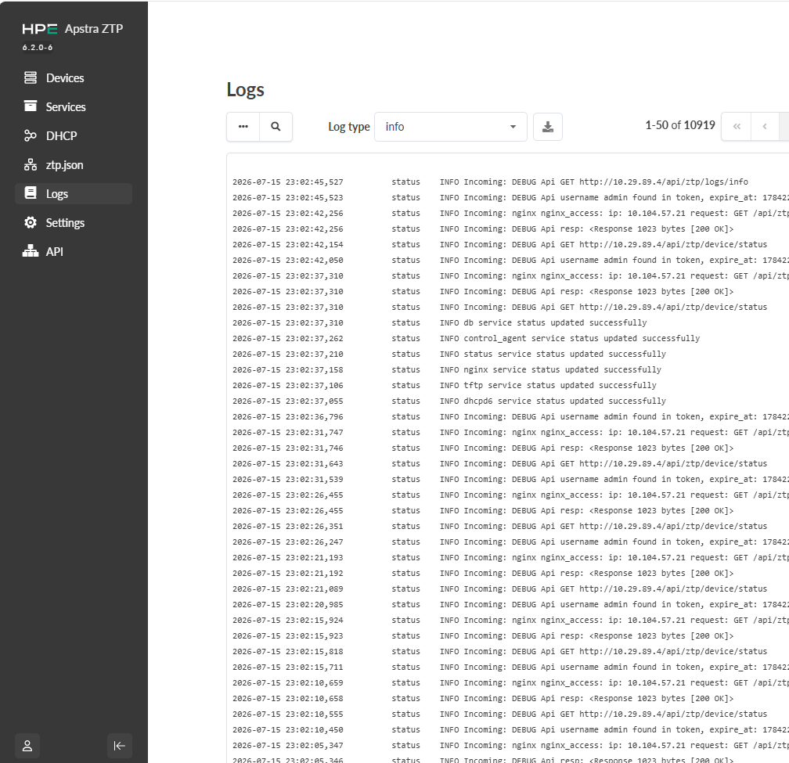Select log timestamp 2026-07-15 23:02:21,089
Viewport: 789px width, 763px height.
(x=288, y=589)
